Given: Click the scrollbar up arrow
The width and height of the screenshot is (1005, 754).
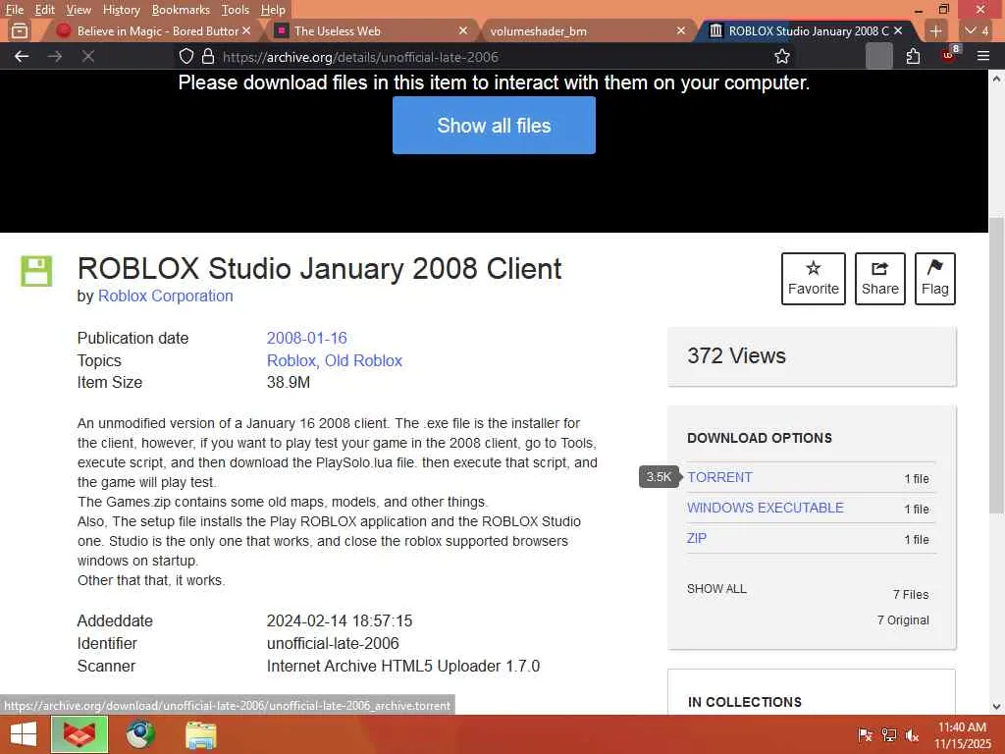Looking at the screenshot, I should pos(997,79).
